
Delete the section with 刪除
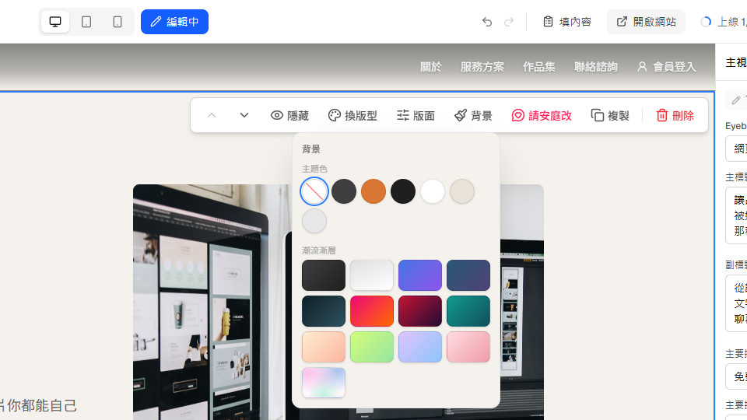tap(675, 115)
